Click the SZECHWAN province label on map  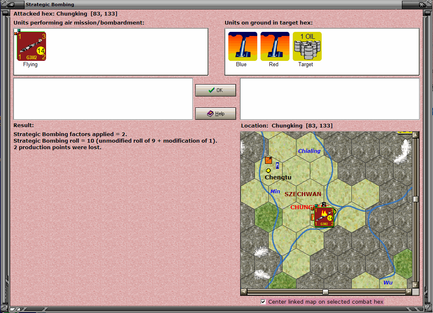tap(303, 194)
